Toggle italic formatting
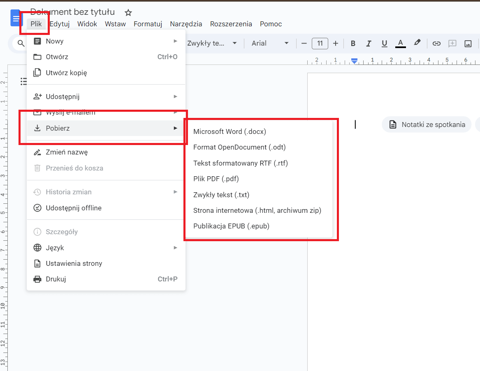The image size is (480, 371). [x=369, y=43]
